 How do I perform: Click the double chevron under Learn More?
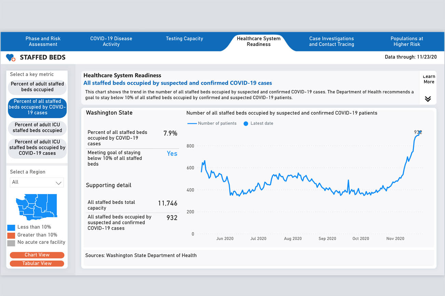pos(428,99)
